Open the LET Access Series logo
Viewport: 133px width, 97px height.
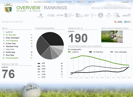80,15
